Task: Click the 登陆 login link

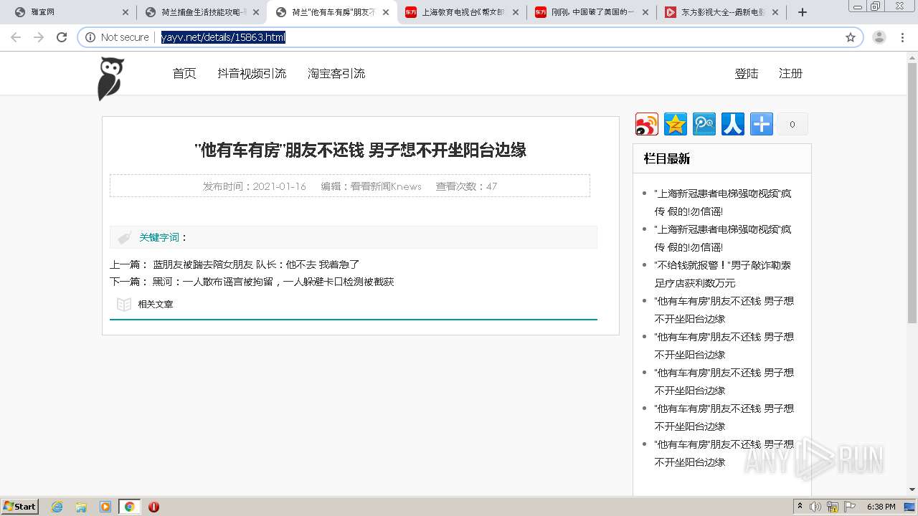Action: 747,73
